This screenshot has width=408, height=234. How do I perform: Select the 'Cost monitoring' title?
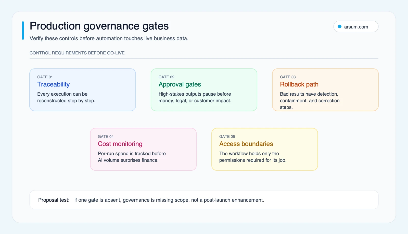[x=120, y=144]
